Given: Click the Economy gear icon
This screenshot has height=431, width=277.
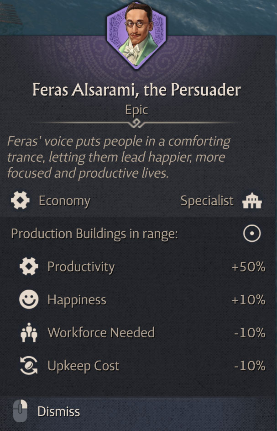Looking at the screenshot, I should click(20, 201).
